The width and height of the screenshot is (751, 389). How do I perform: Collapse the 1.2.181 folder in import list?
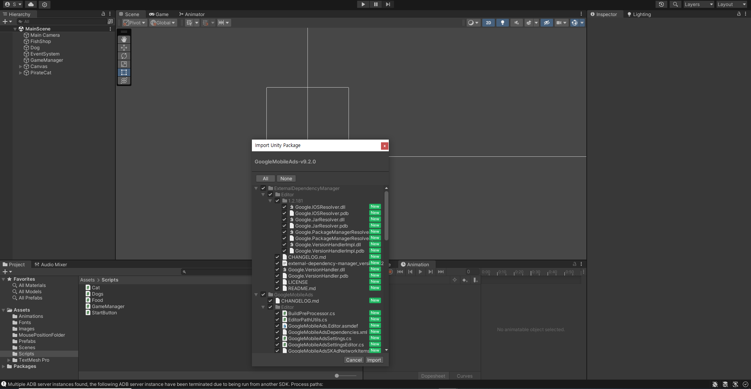click(270, 201)
